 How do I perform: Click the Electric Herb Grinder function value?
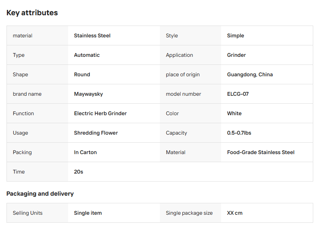[100, 113]
